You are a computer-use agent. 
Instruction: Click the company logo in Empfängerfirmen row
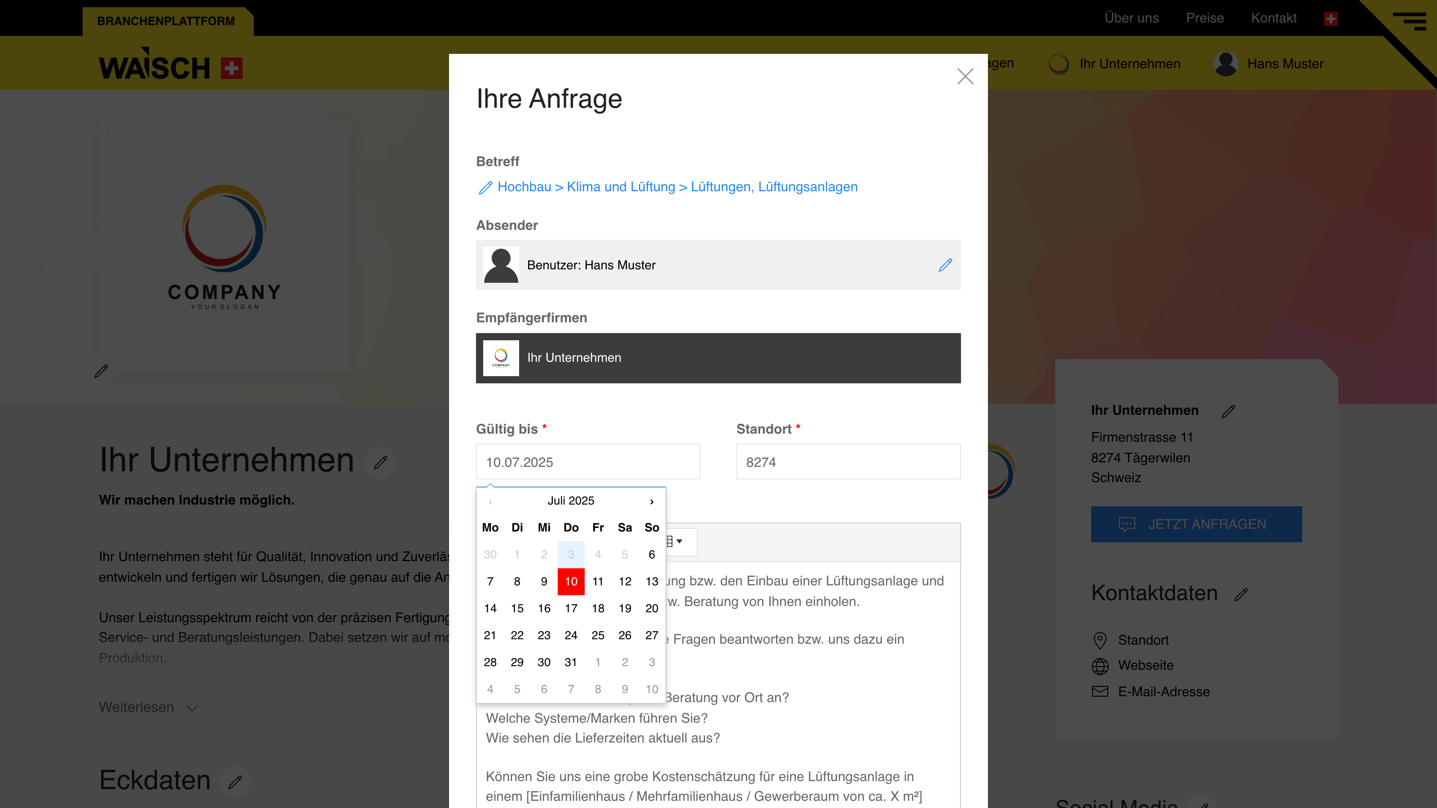click(x=501, y=358)
